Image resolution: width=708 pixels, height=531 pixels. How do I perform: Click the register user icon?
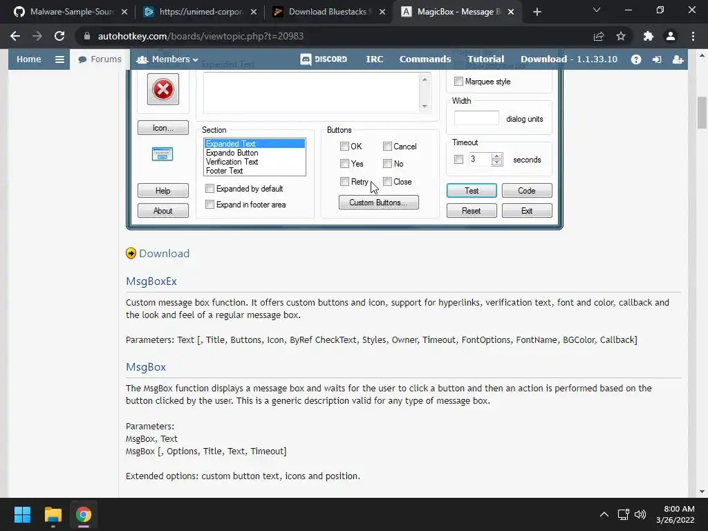coord(678,59)
